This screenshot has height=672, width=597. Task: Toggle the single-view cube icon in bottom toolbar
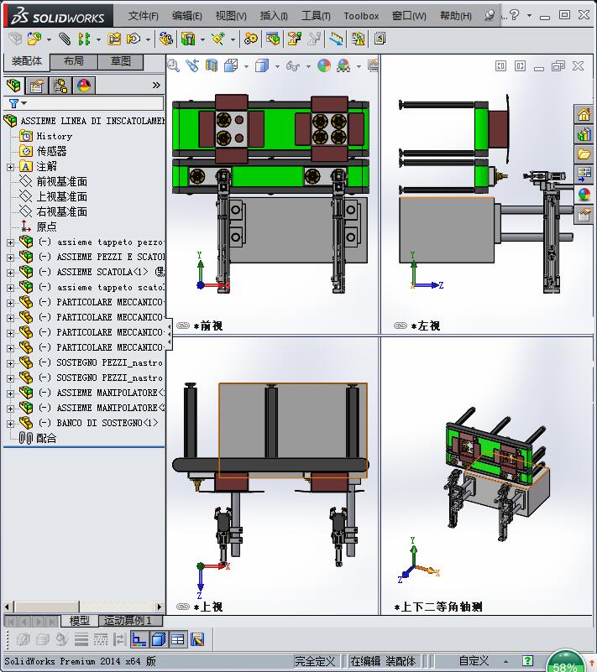[159, 640]
